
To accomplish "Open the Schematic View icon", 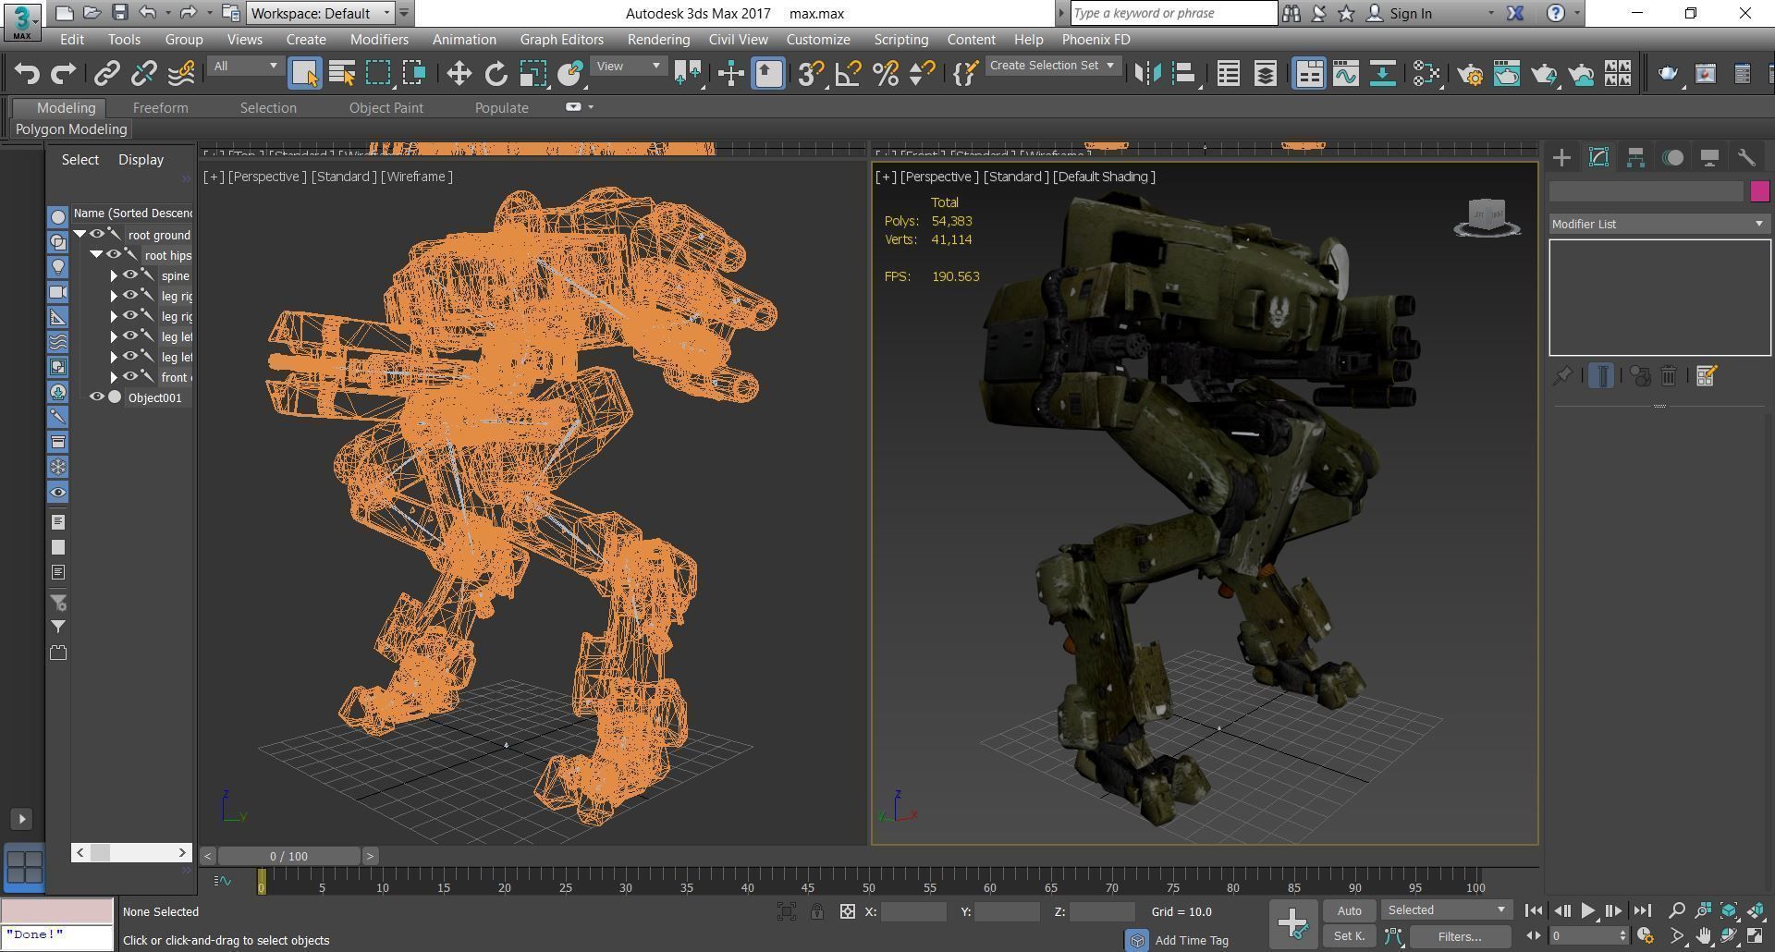I will click(1383, 74).
